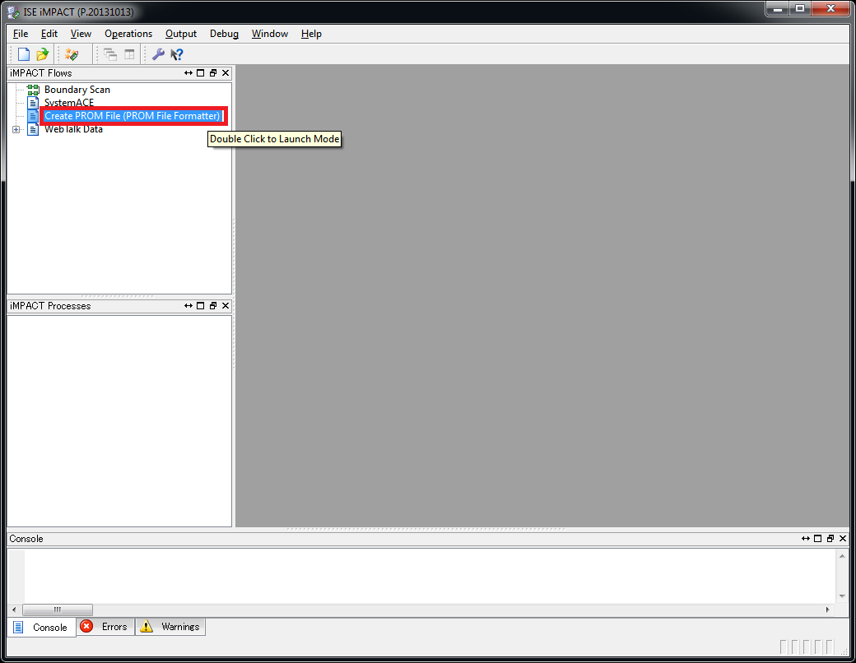The width and height of the screenshot is (856, 663).
Task: Open the View menu
Action: point(81,34)
